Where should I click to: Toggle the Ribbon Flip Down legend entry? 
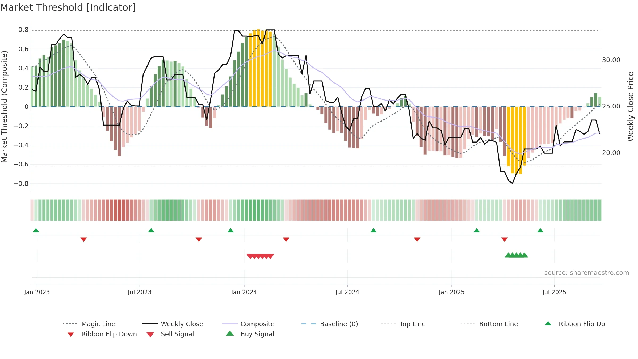coord(102,334)
